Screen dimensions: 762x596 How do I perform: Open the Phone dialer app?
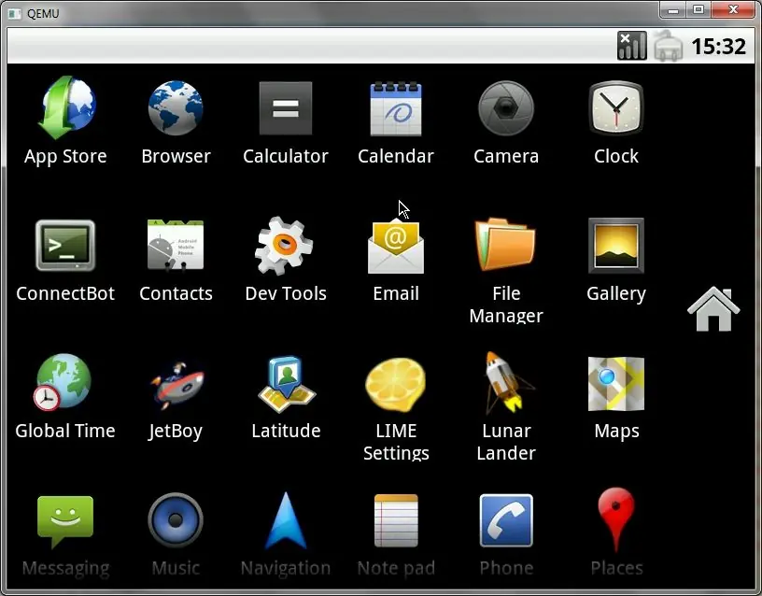coord(506,520)
